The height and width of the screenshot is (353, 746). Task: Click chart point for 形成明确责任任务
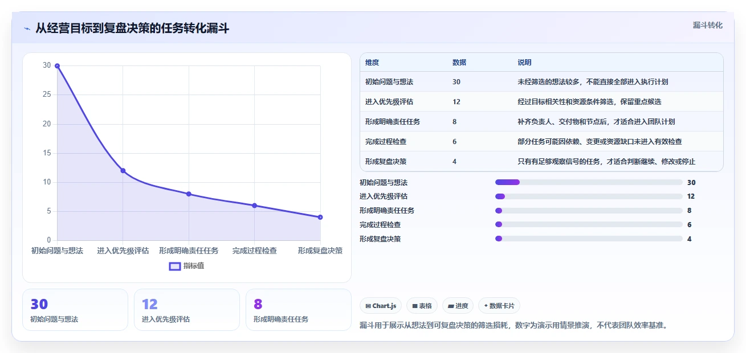[x=189, y=194]
